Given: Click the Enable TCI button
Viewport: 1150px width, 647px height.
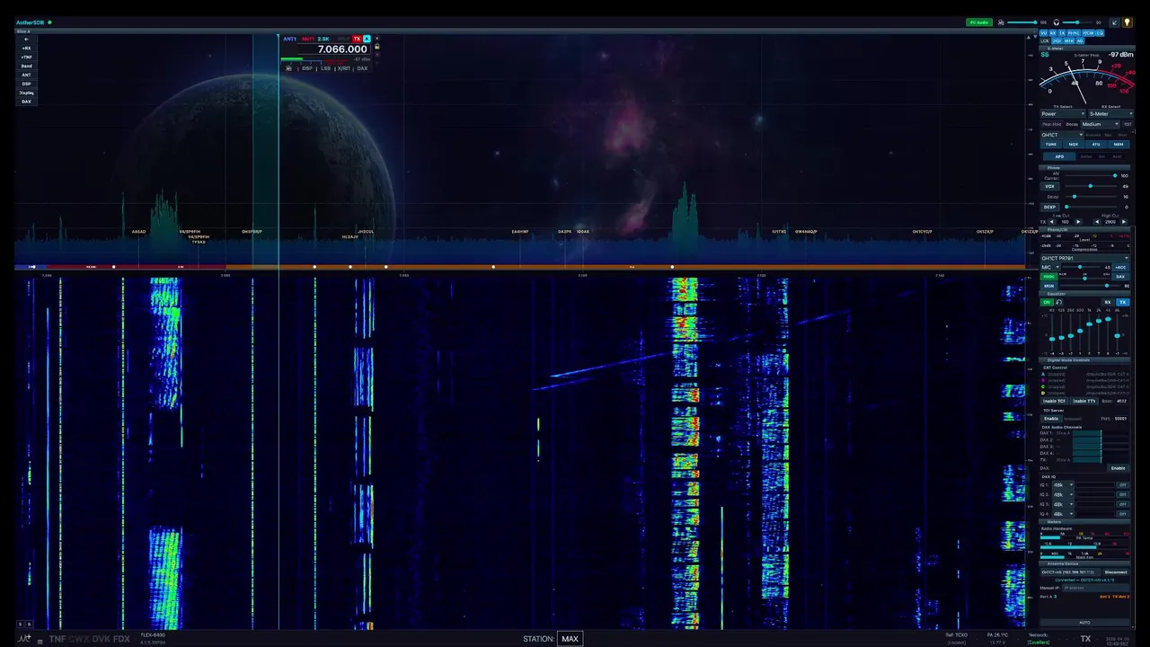Looking at the screenshot, I should point(1055,401).
